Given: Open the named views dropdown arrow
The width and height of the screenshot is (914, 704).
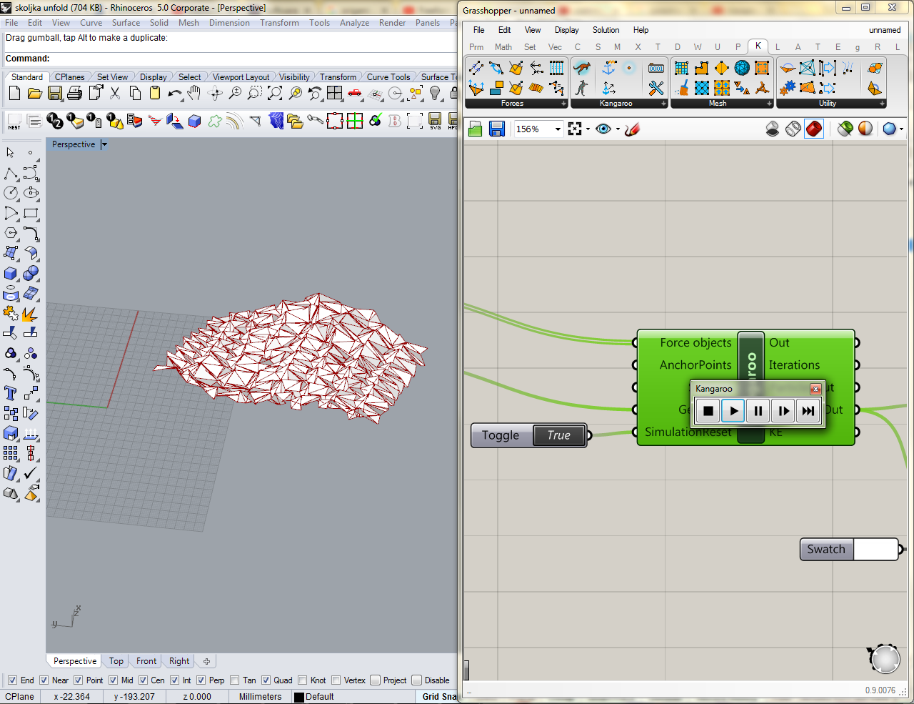Looking at the screenshot, I should tap(588, 129).
